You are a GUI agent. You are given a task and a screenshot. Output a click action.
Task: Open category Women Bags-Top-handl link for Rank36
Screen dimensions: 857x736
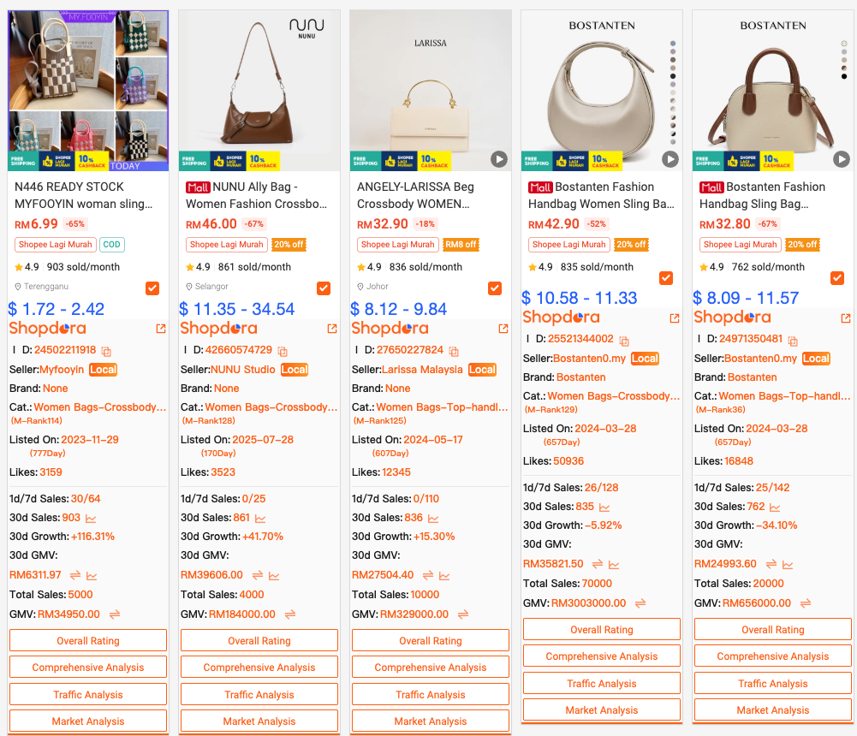[784, 396]
